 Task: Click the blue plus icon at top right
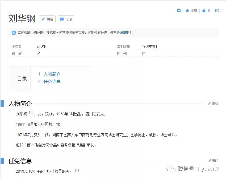pos(179,11)
